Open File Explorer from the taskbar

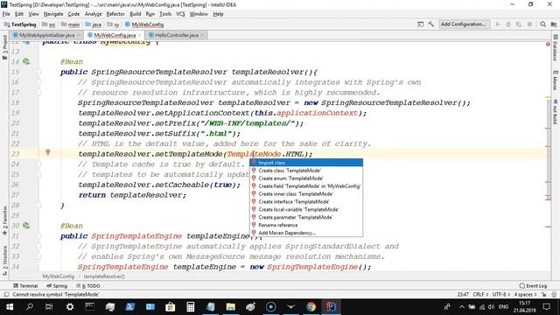[231, 307]
